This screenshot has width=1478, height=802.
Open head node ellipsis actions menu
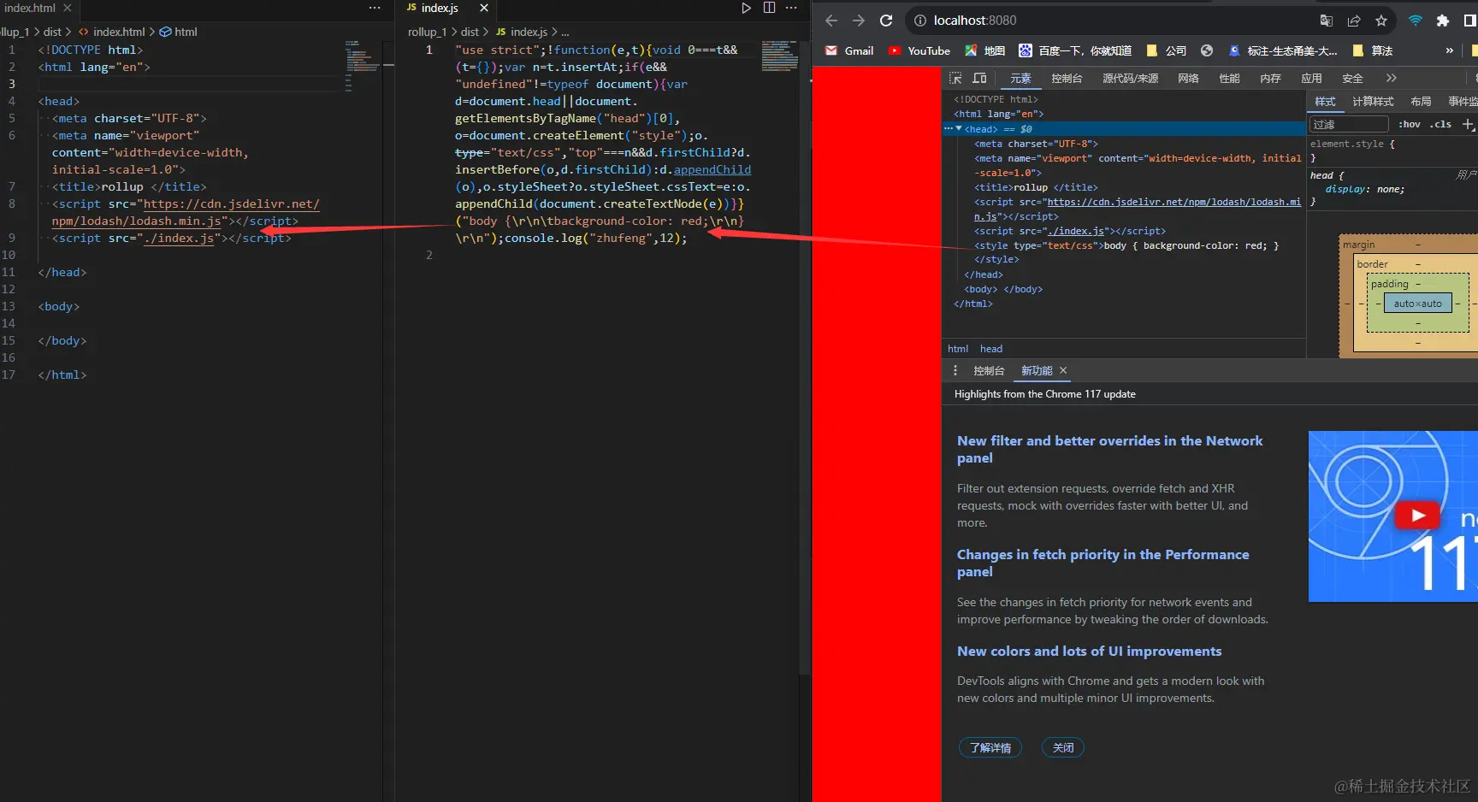point(948,128)
